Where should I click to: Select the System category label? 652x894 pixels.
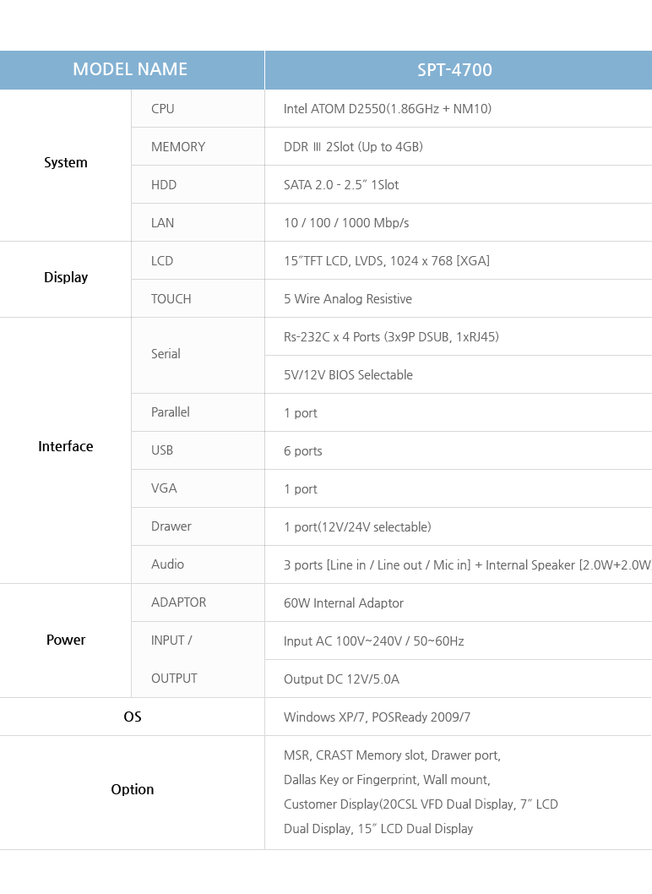pyautogui.click(x=66, y=163)
